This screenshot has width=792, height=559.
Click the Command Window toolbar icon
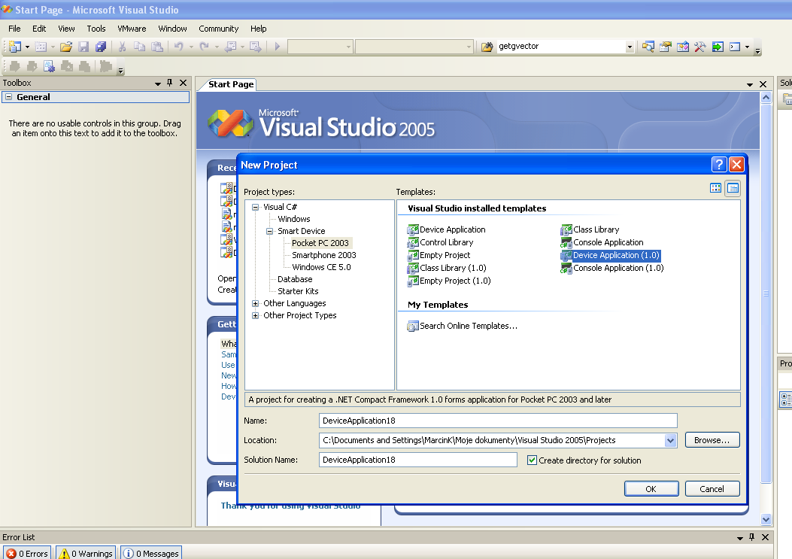point(735,47)
